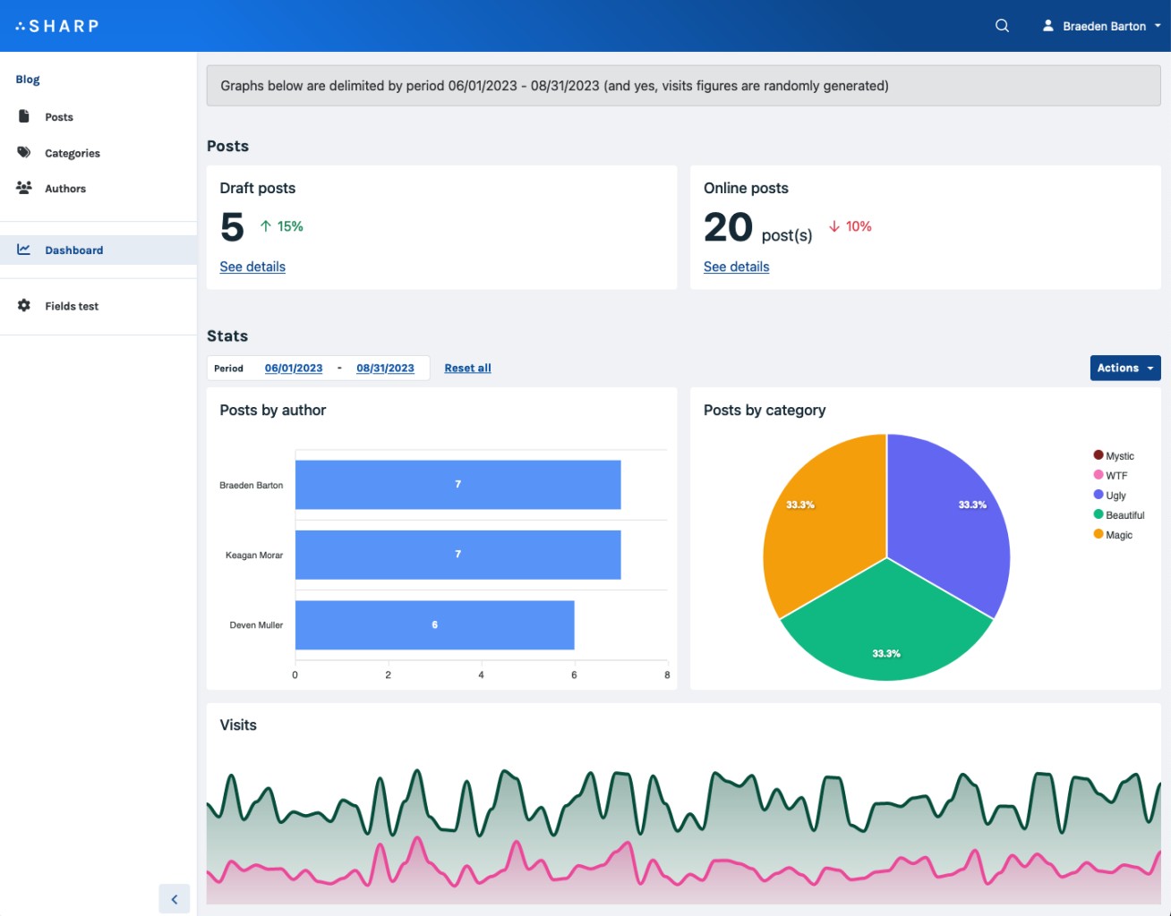
Task: Click the Sharp logo in top bar
Action: (x=57, y=26)
